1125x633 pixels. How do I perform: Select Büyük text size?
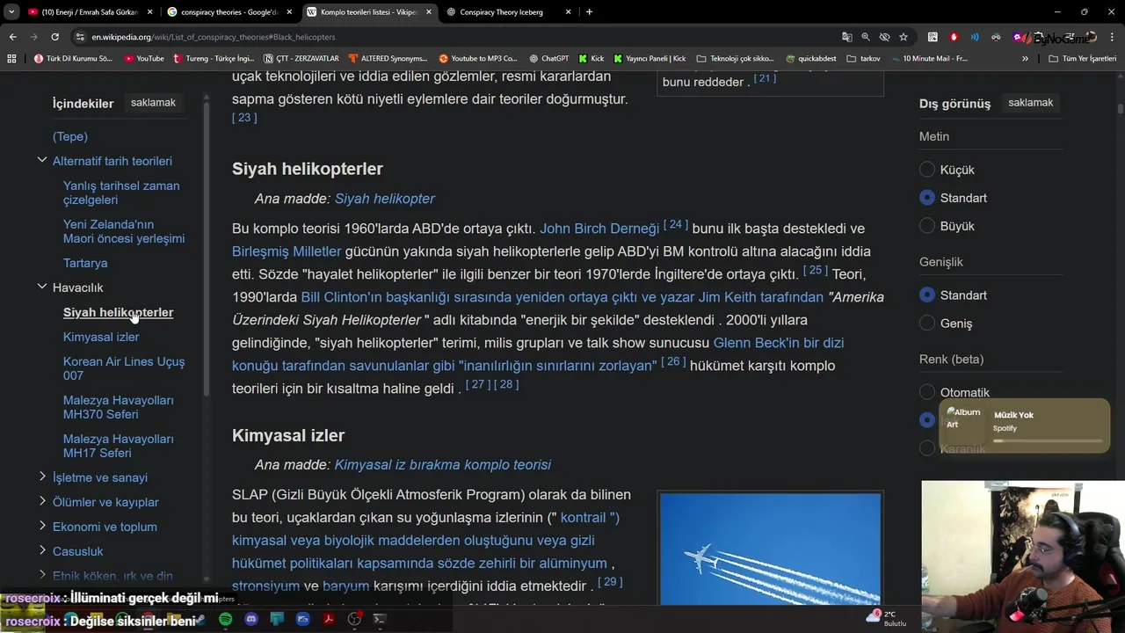[x=926, y=226]
